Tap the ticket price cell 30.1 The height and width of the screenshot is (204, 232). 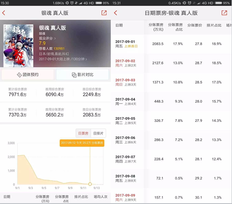[199, 198]
